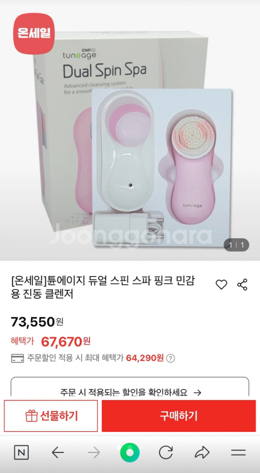Screen dimensions: 260x473
Task: Tap the question mark help icon
Action: [170, 358]
